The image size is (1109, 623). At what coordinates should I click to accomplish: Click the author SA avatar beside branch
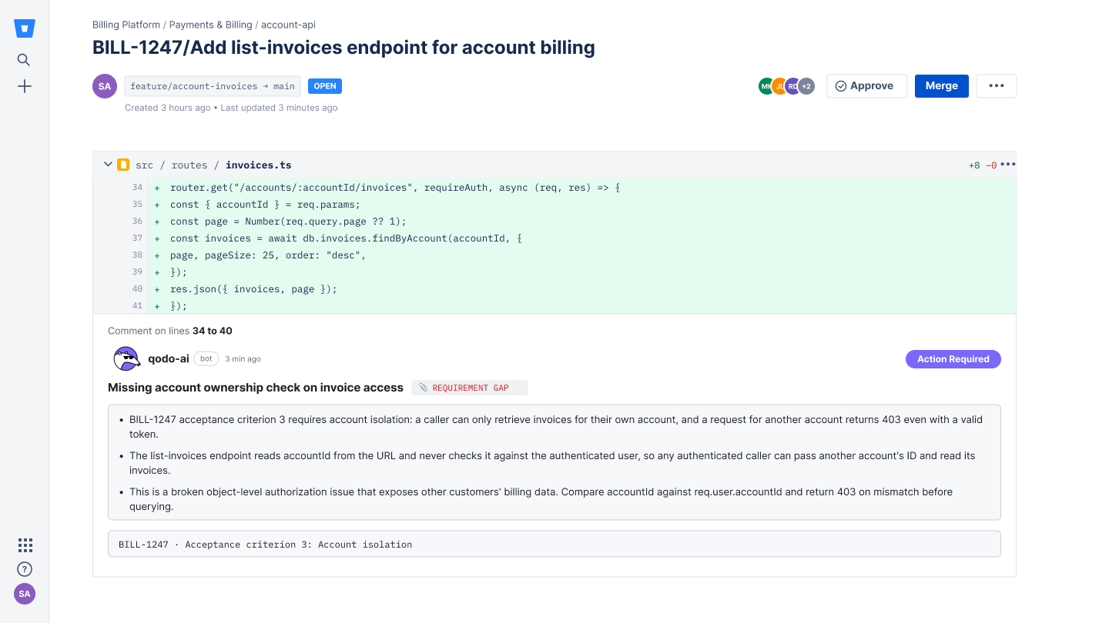(x=105, y=86)
